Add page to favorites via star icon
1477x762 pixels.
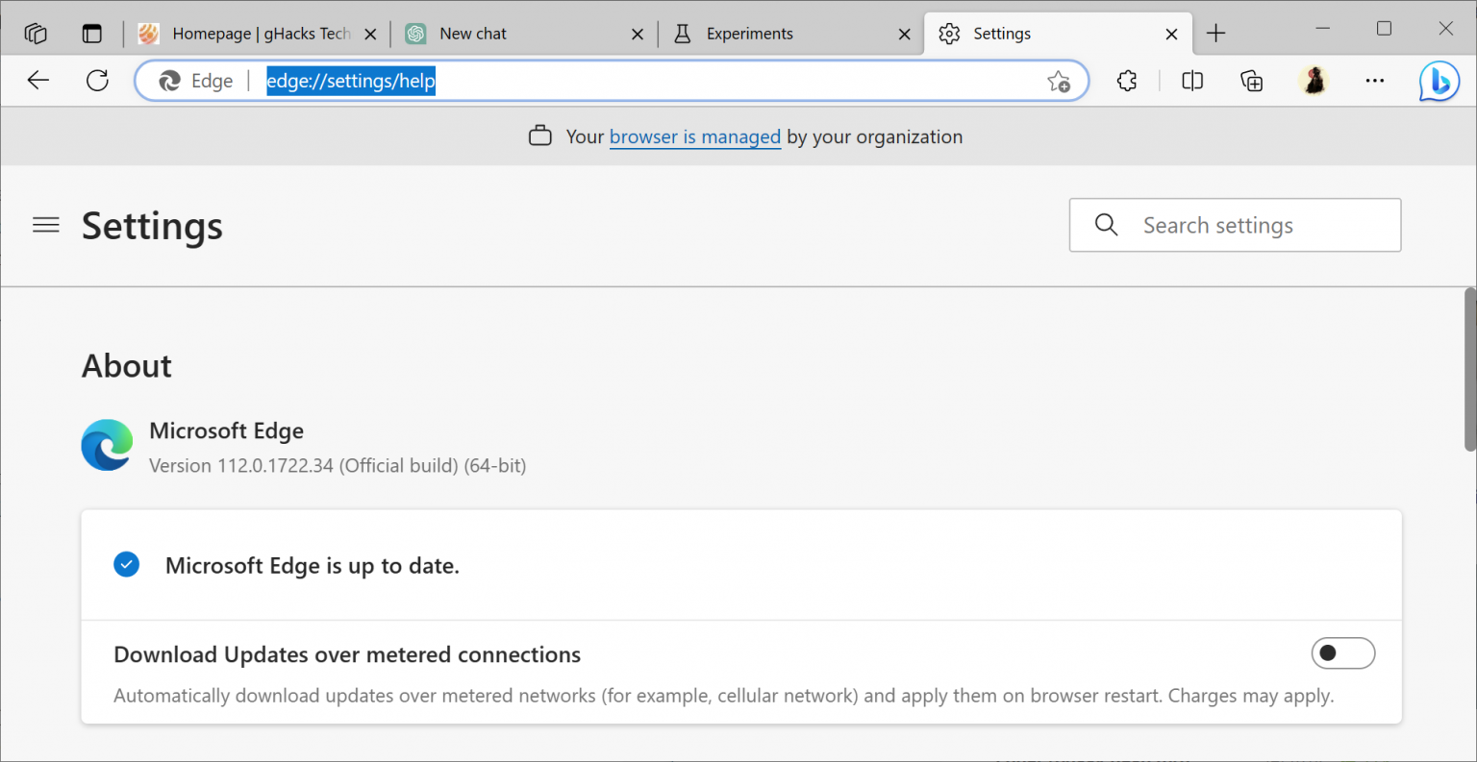pos(1059,82)
